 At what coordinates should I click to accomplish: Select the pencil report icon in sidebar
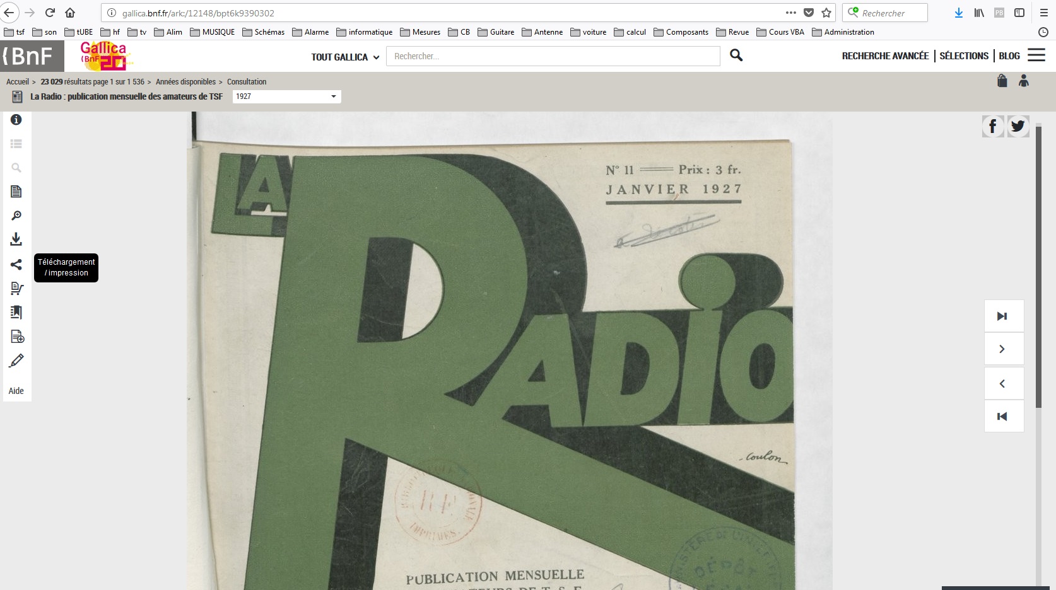point(16,361)
